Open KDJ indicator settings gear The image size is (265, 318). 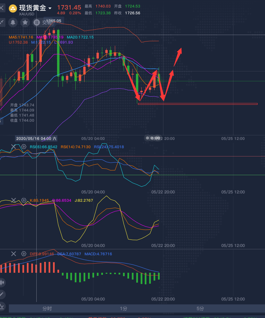pos(24,200)
